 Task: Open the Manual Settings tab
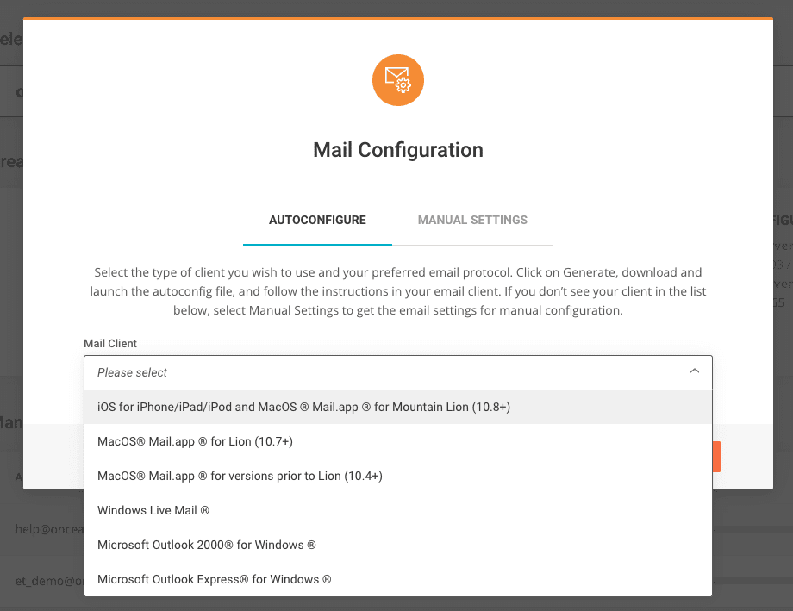coord(472,220)
